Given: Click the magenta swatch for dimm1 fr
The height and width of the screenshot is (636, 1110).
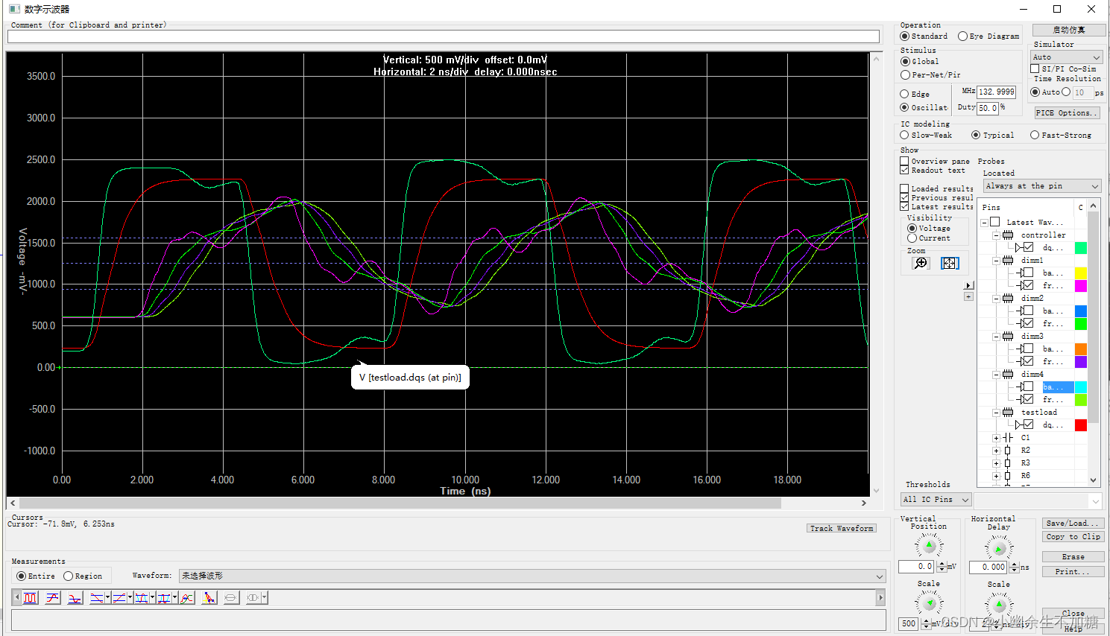Looking at the screenshot, I should [x=1080, y=285].
